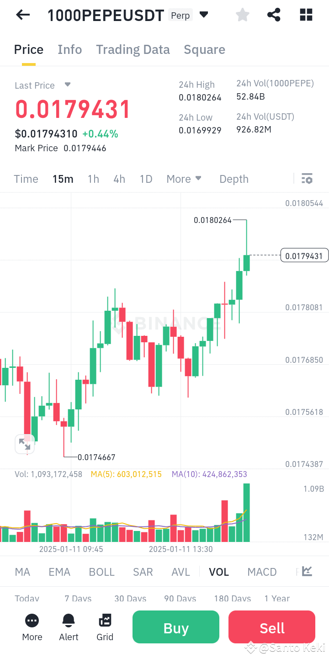Expand chart to fullscreen with resize icon
This screenshot has width=329, height=658.
(25, 444)
